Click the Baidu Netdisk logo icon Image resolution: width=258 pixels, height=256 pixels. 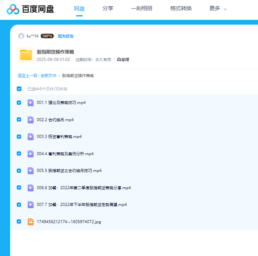point(13,9)
